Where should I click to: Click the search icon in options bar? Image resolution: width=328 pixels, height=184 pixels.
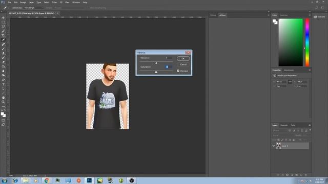click(x=317, y=8)
